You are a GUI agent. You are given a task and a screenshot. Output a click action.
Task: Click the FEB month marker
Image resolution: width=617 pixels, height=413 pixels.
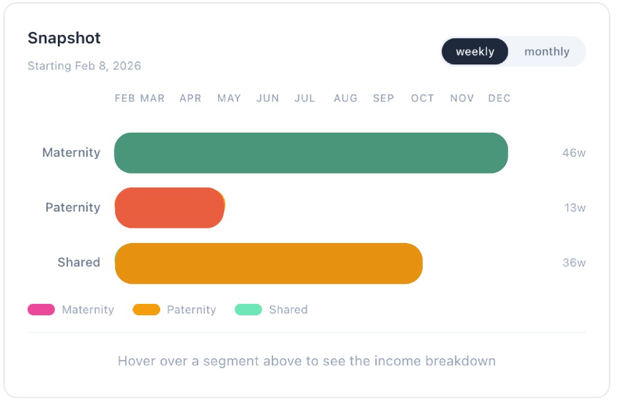(125, 98)
